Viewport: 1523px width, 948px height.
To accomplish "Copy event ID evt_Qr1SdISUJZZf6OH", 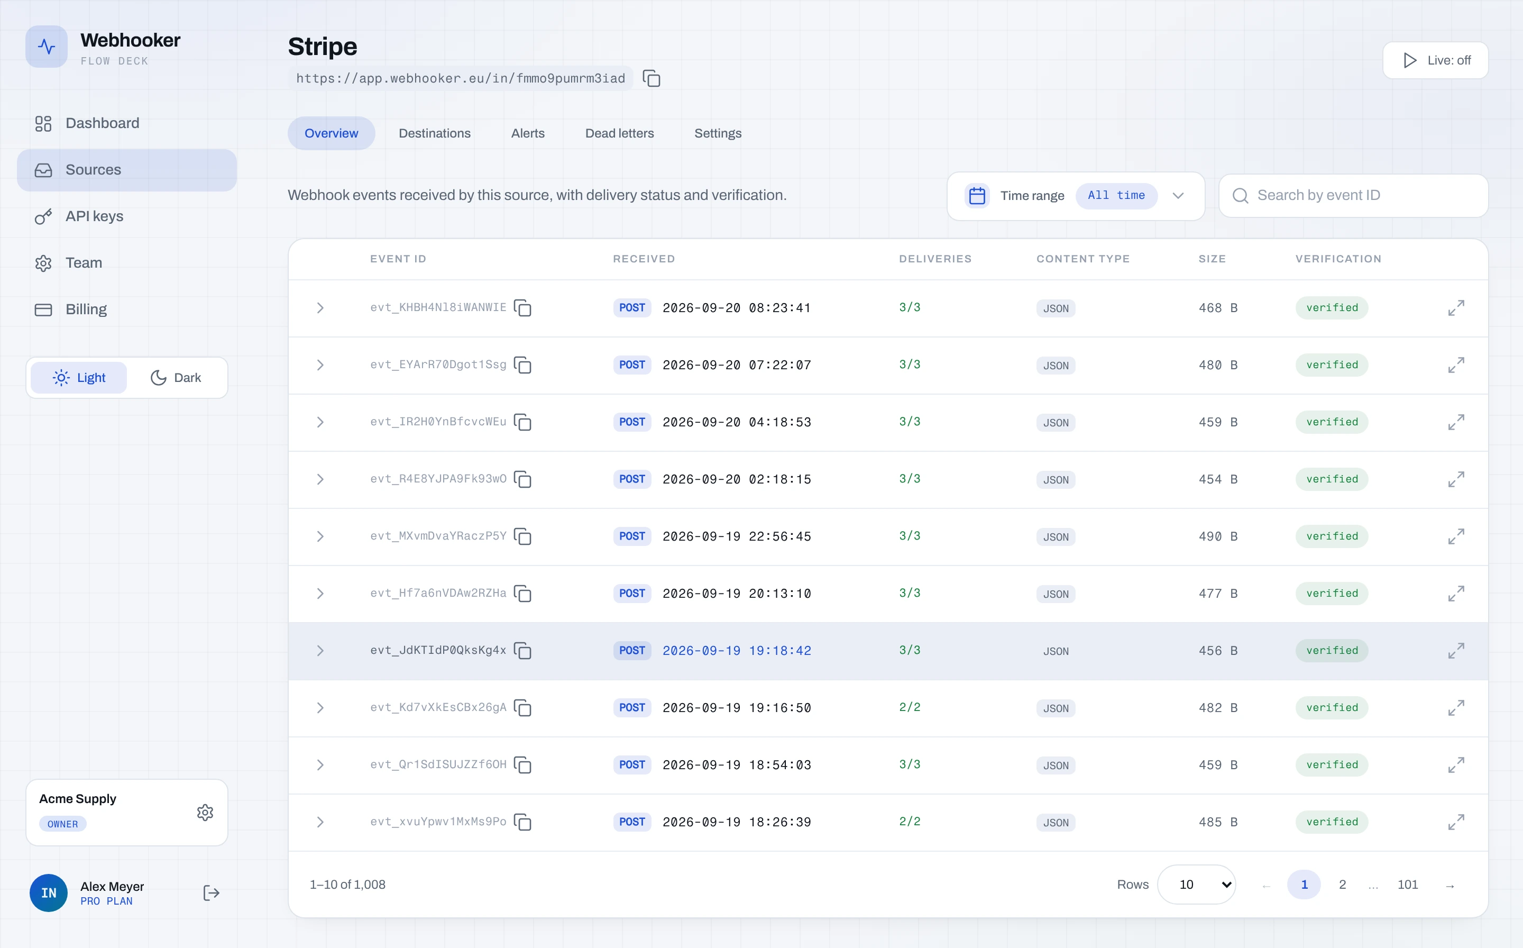I will tap(522, 764).
